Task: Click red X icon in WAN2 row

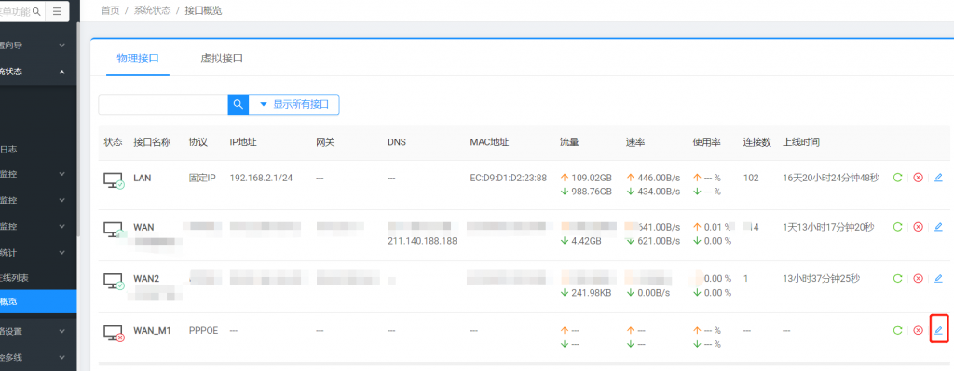Action: pos(918,279)
